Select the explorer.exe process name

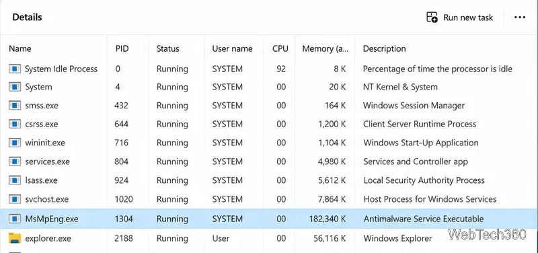48,238
